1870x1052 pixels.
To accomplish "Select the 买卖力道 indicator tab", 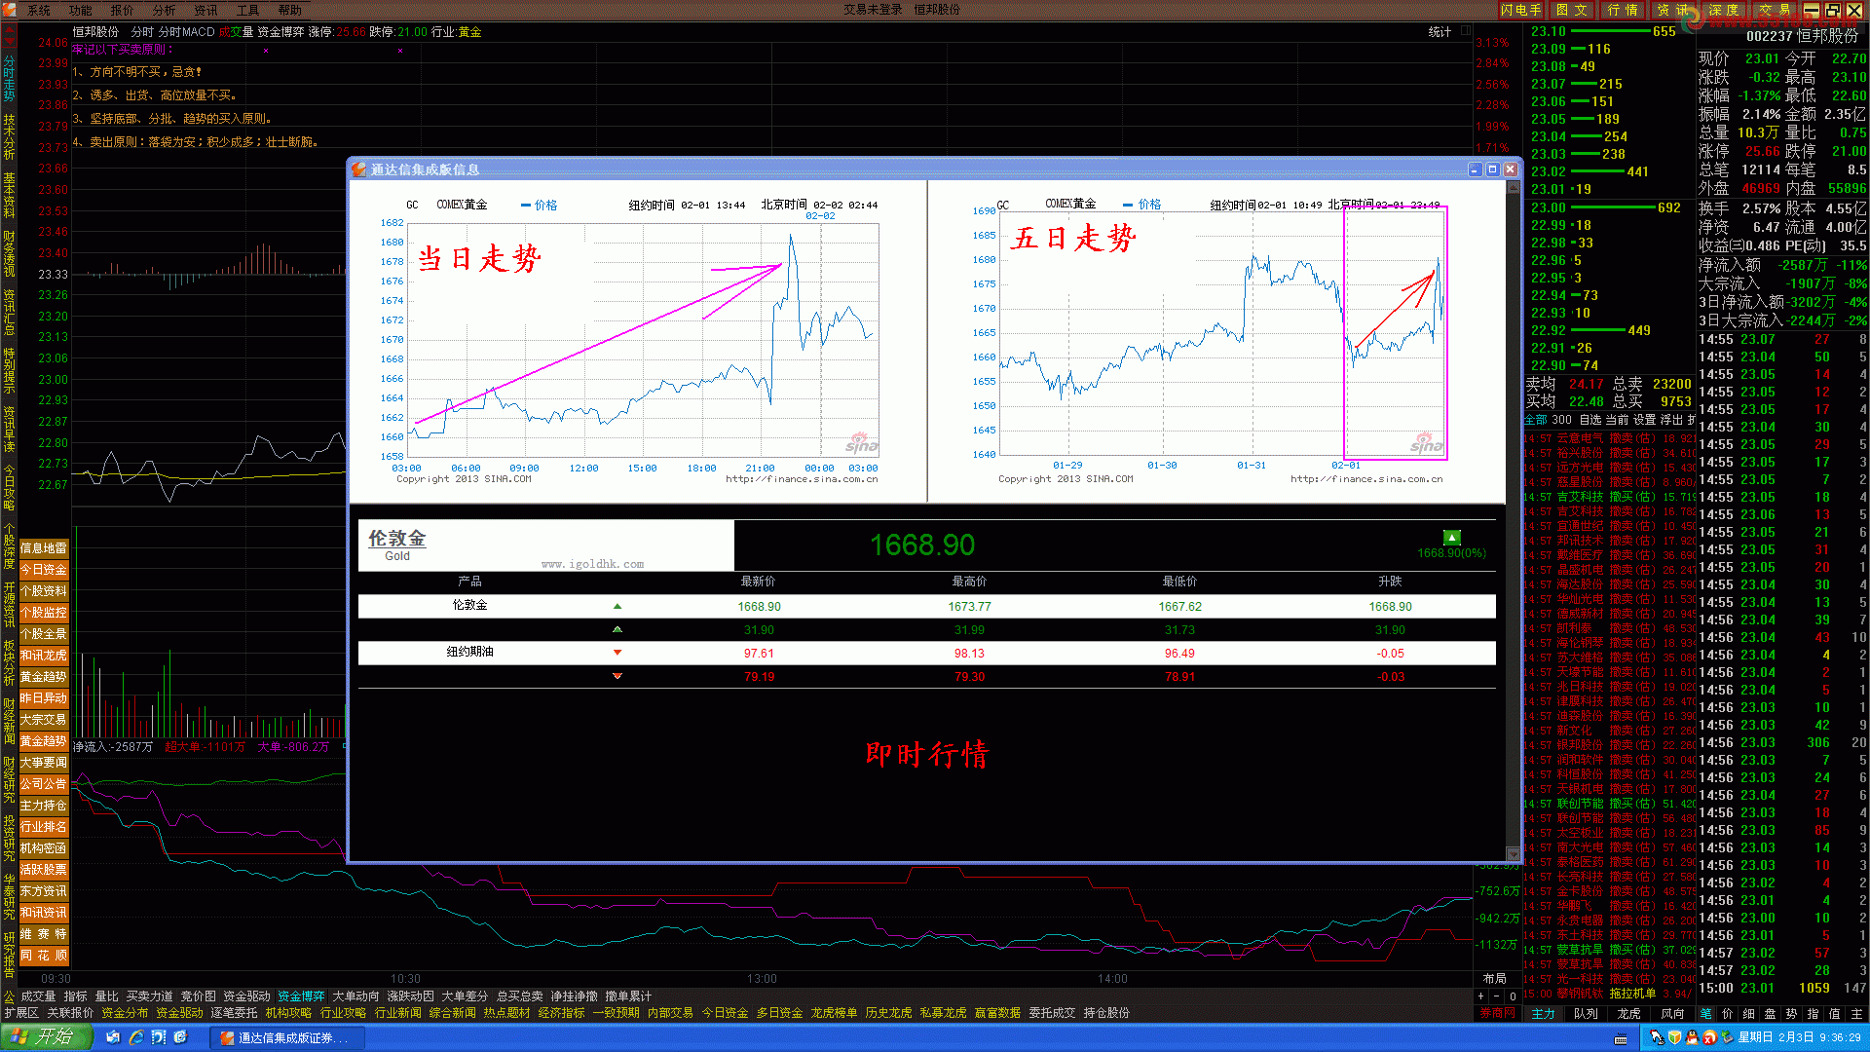I will 149,996.
